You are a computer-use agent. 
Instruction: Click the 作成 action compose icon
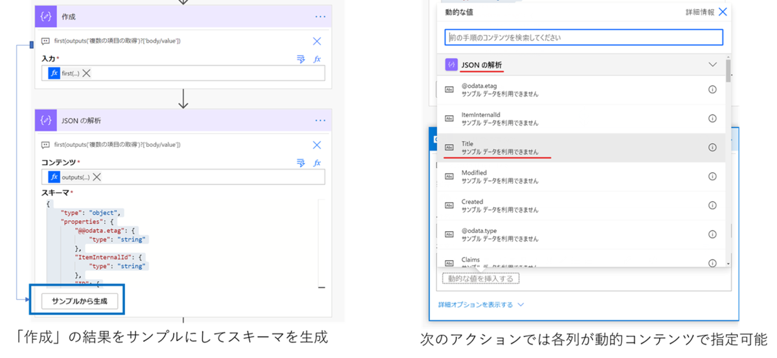46,17
